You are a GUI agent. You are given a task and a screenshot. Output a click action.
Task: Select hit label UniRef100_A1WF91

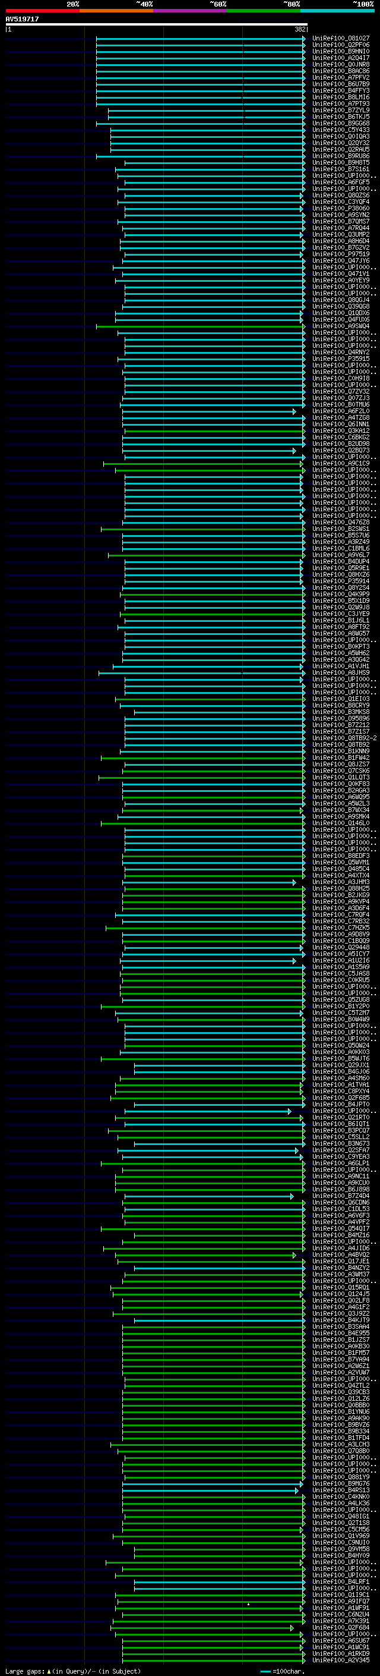pyautogui.click(x=341, y=1608)
